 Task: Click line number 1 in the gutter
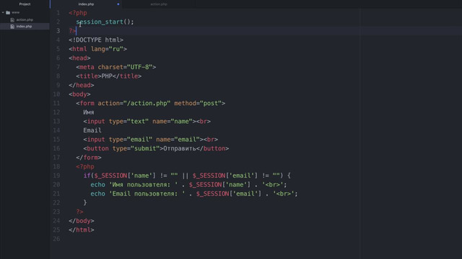pos(58,13)
